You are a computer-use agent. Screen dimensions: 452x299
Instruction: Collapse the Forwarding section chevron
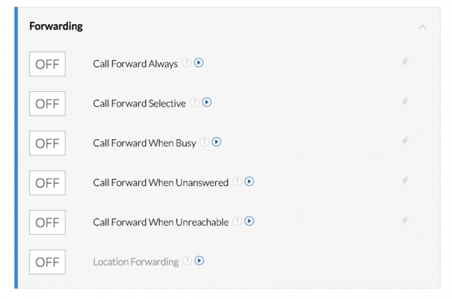point(422,27)
